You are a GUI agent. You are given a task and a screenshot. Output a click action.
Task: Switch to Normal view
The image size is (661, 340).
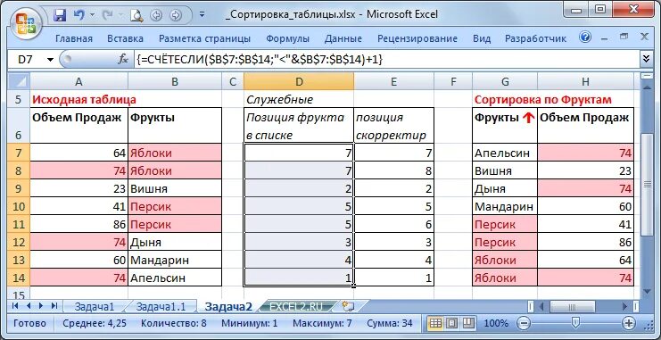(435, 324)
